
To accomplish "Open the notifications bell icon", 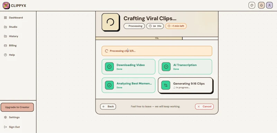I will (x=261, y=5).
